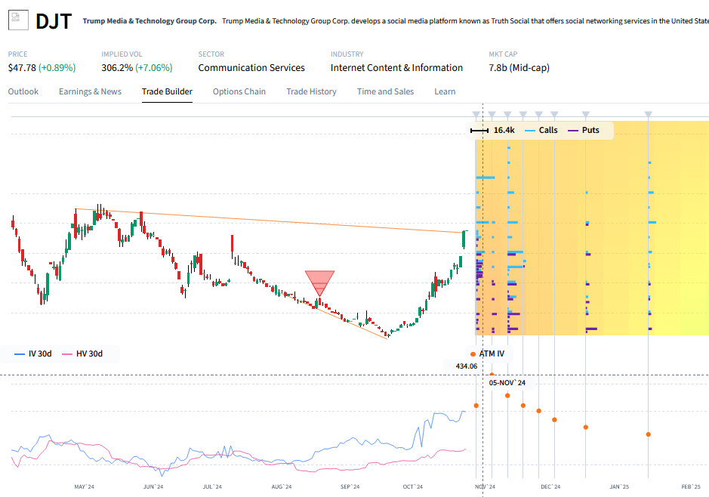The height and width of the screenshot is (497, 709).
Task: Toggle the Calls legend series
Action: tap(541, 130)
